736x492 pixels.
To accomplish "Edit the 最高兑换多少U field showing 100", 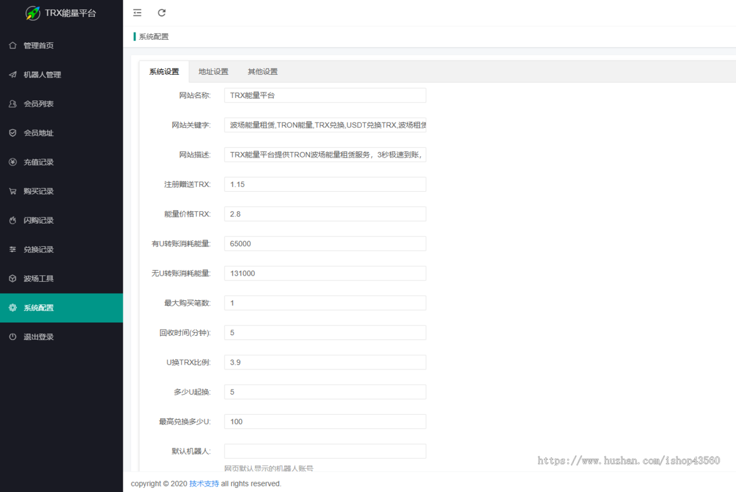I will tap(325, 422).
